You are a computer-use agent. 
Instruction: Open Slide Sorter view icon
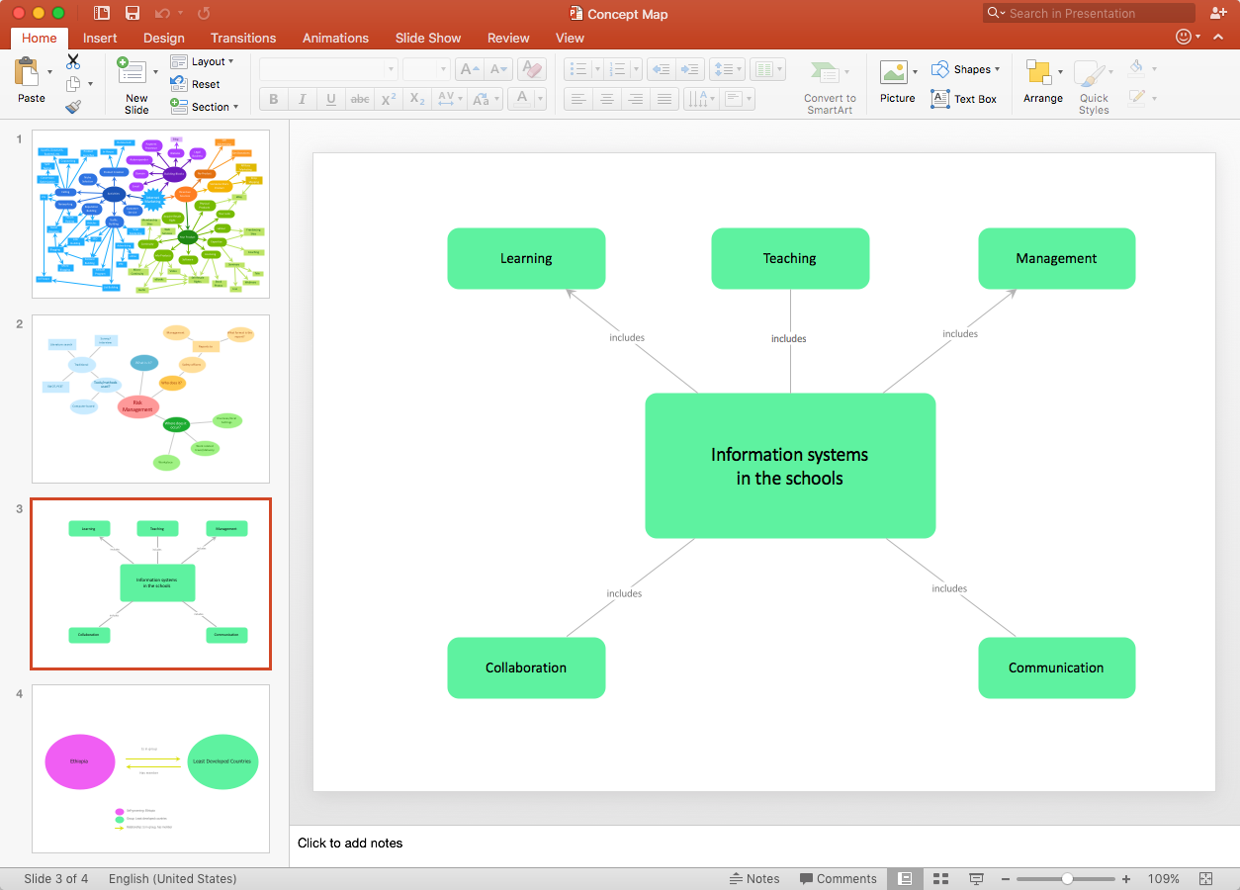coord(940,878)
